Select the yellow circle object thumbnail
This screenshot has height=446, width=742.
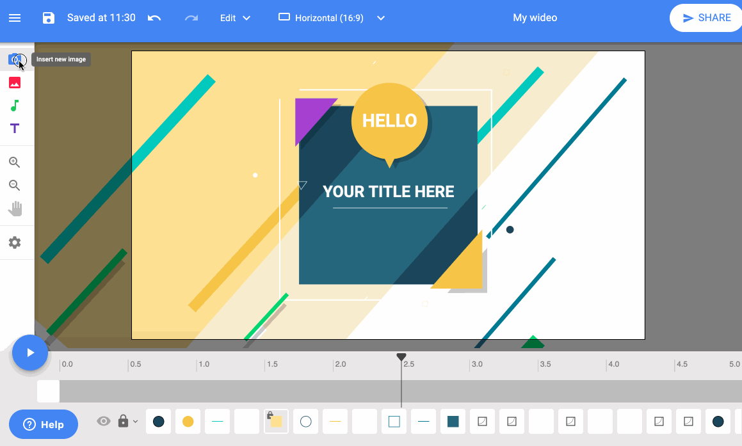188,422
